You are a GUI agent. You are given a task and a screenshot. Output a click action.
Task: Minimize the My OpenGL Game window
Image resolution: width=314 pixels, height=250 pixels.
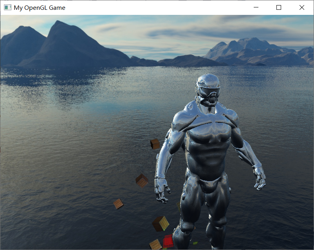coord(256,7)
